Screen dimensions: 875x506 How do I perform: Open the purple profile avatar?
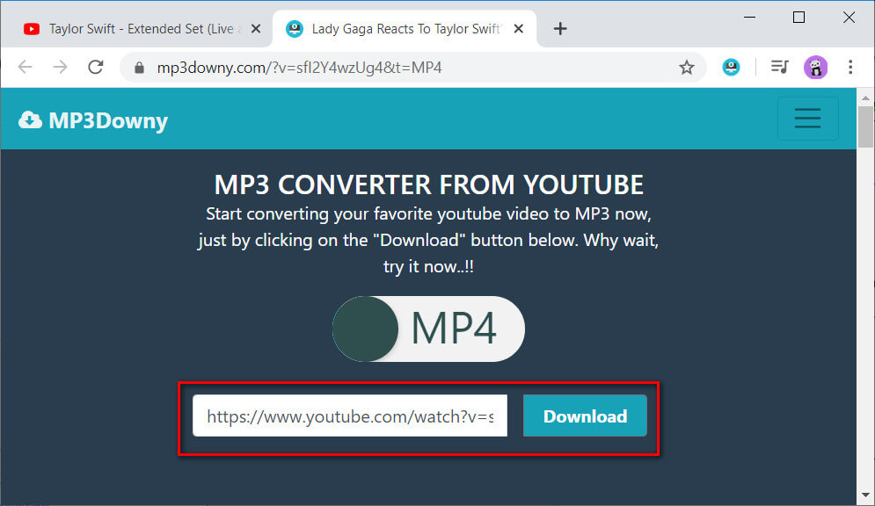point(815,68)
